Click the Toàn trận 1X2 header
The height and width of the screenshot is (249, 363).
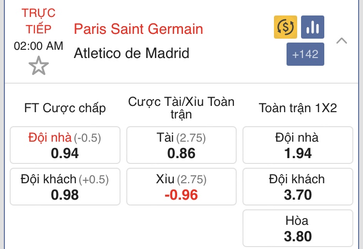click(x=298, y=108)
